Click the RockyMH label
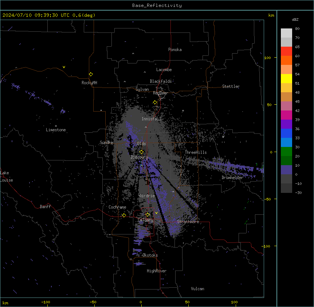314x307 pixels. pyautogui.click(x=89, y=83)
